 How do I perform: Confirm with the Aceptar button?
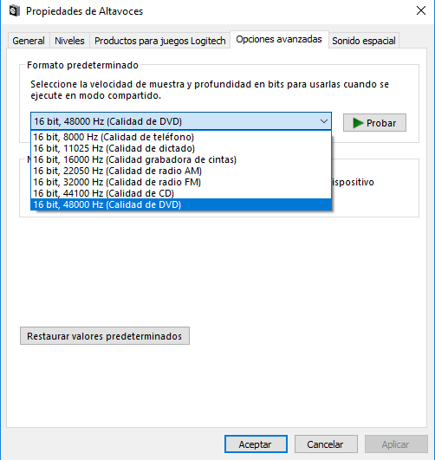click(256, 444)
